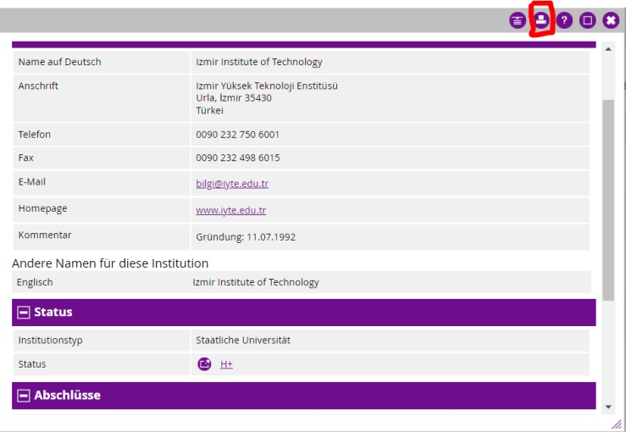
Task: Click the external link icon beside H+
Action: point(204,364)
